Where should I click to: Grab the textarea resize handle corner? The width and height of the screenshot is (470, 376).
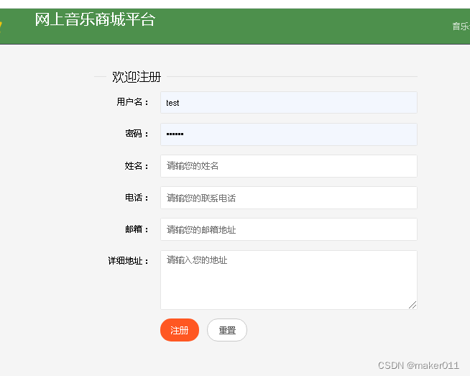click(413, 305)
